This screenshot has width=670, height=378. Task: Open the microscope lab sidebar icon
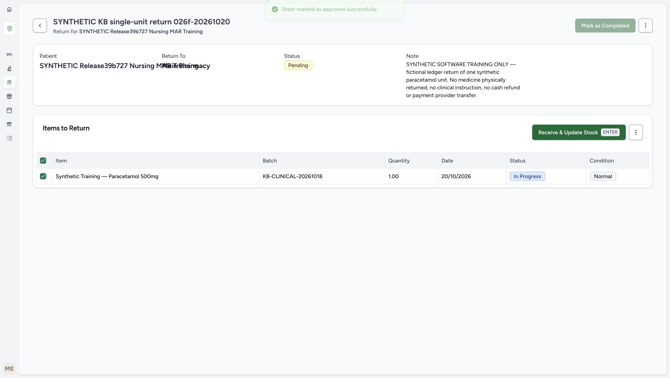coord(9,68)
